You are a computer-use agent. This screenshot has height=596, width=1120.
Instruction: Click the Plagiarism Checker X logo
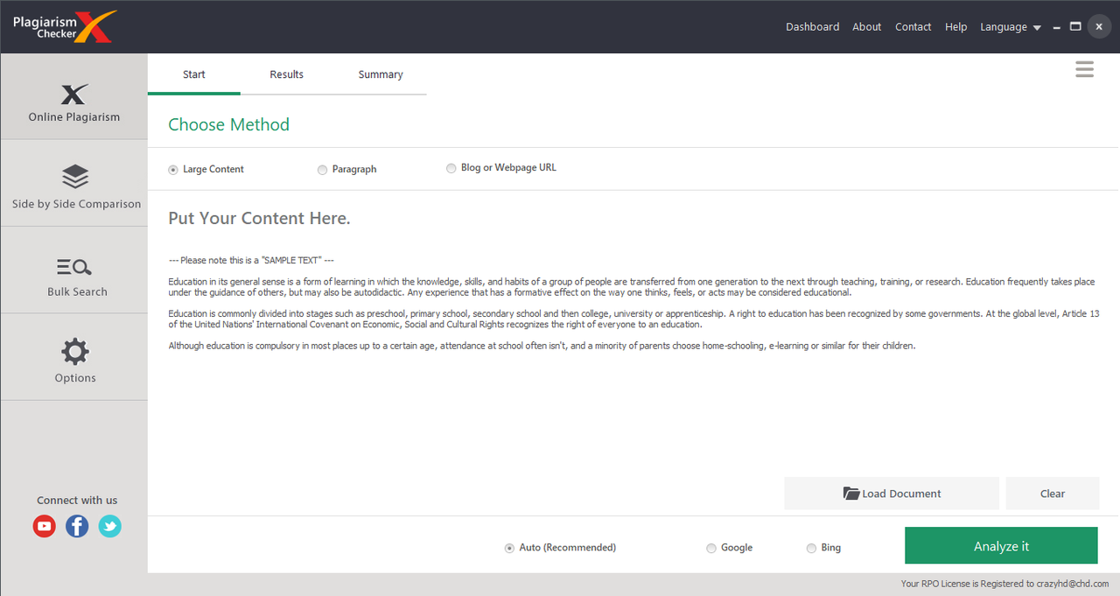point(65,26)
